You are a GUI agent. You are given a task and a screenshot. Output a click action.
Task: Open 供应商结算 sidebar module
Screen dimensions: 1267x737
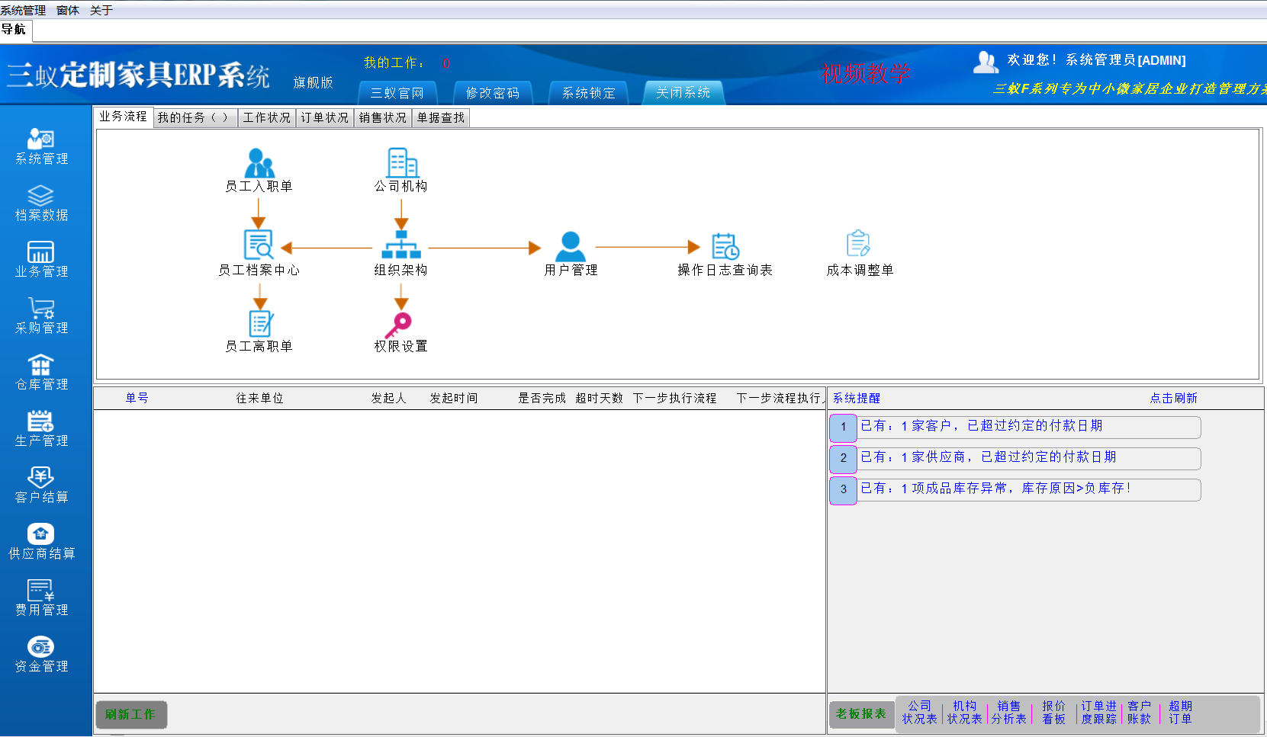pyautogui.click(x=41, y=541)
